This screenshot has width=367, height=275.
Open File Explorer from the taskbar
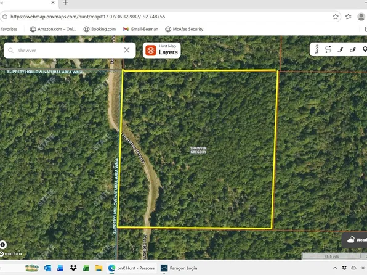click(x=99, y=268)
